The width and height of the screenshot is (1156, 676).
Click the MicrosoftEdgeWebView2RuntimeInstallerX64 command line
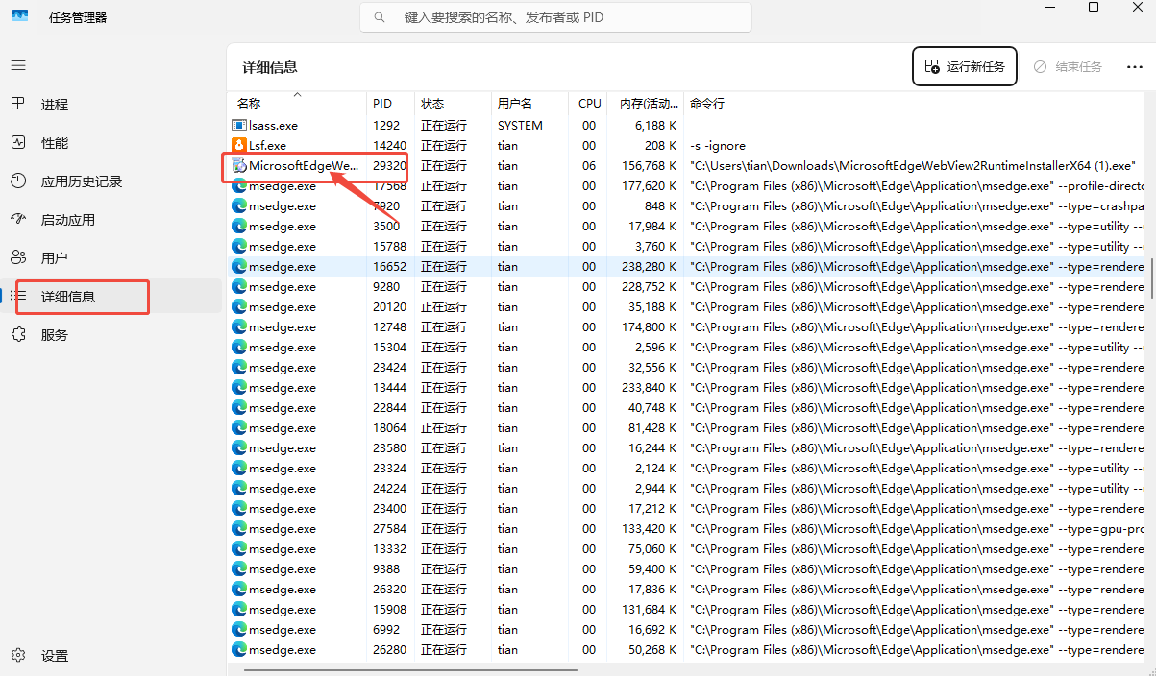point(913,165)
